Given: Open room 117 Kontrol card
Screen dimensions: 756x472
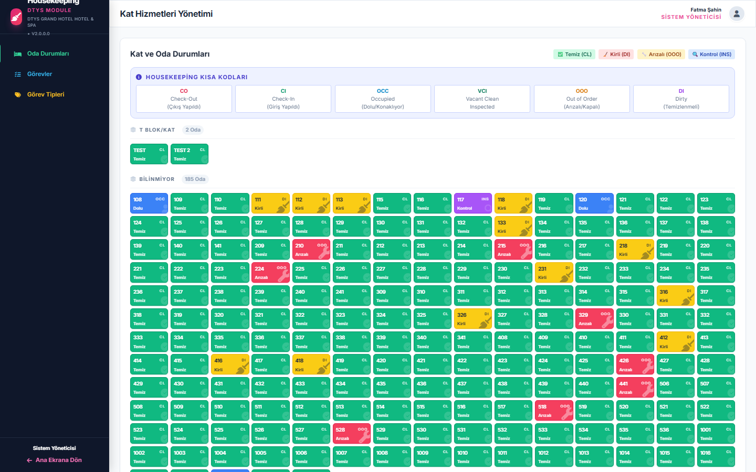Looking at the screenshot, I should click(x=473, y=203).
